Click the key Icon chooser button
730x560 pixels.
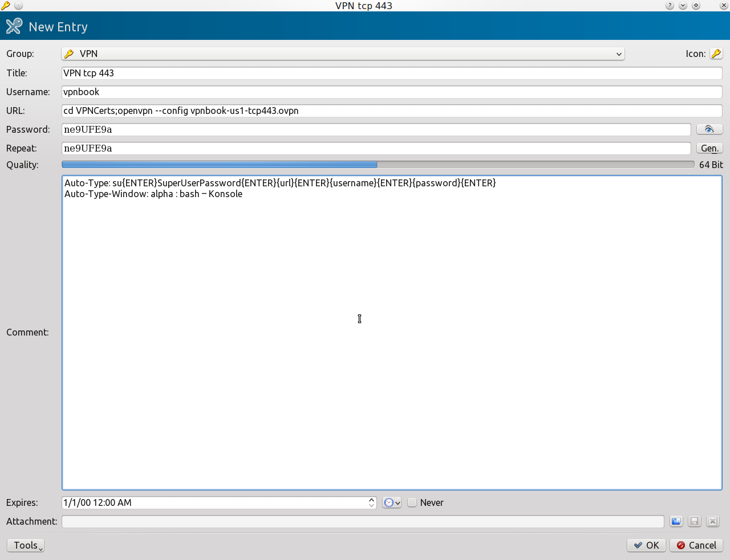point(716,54)
